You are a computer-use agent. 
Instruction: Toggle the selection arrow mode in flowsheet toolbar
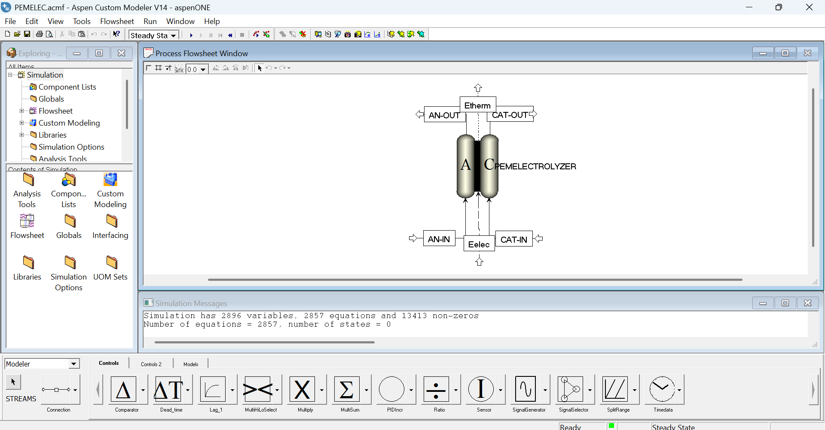(260, 68)
